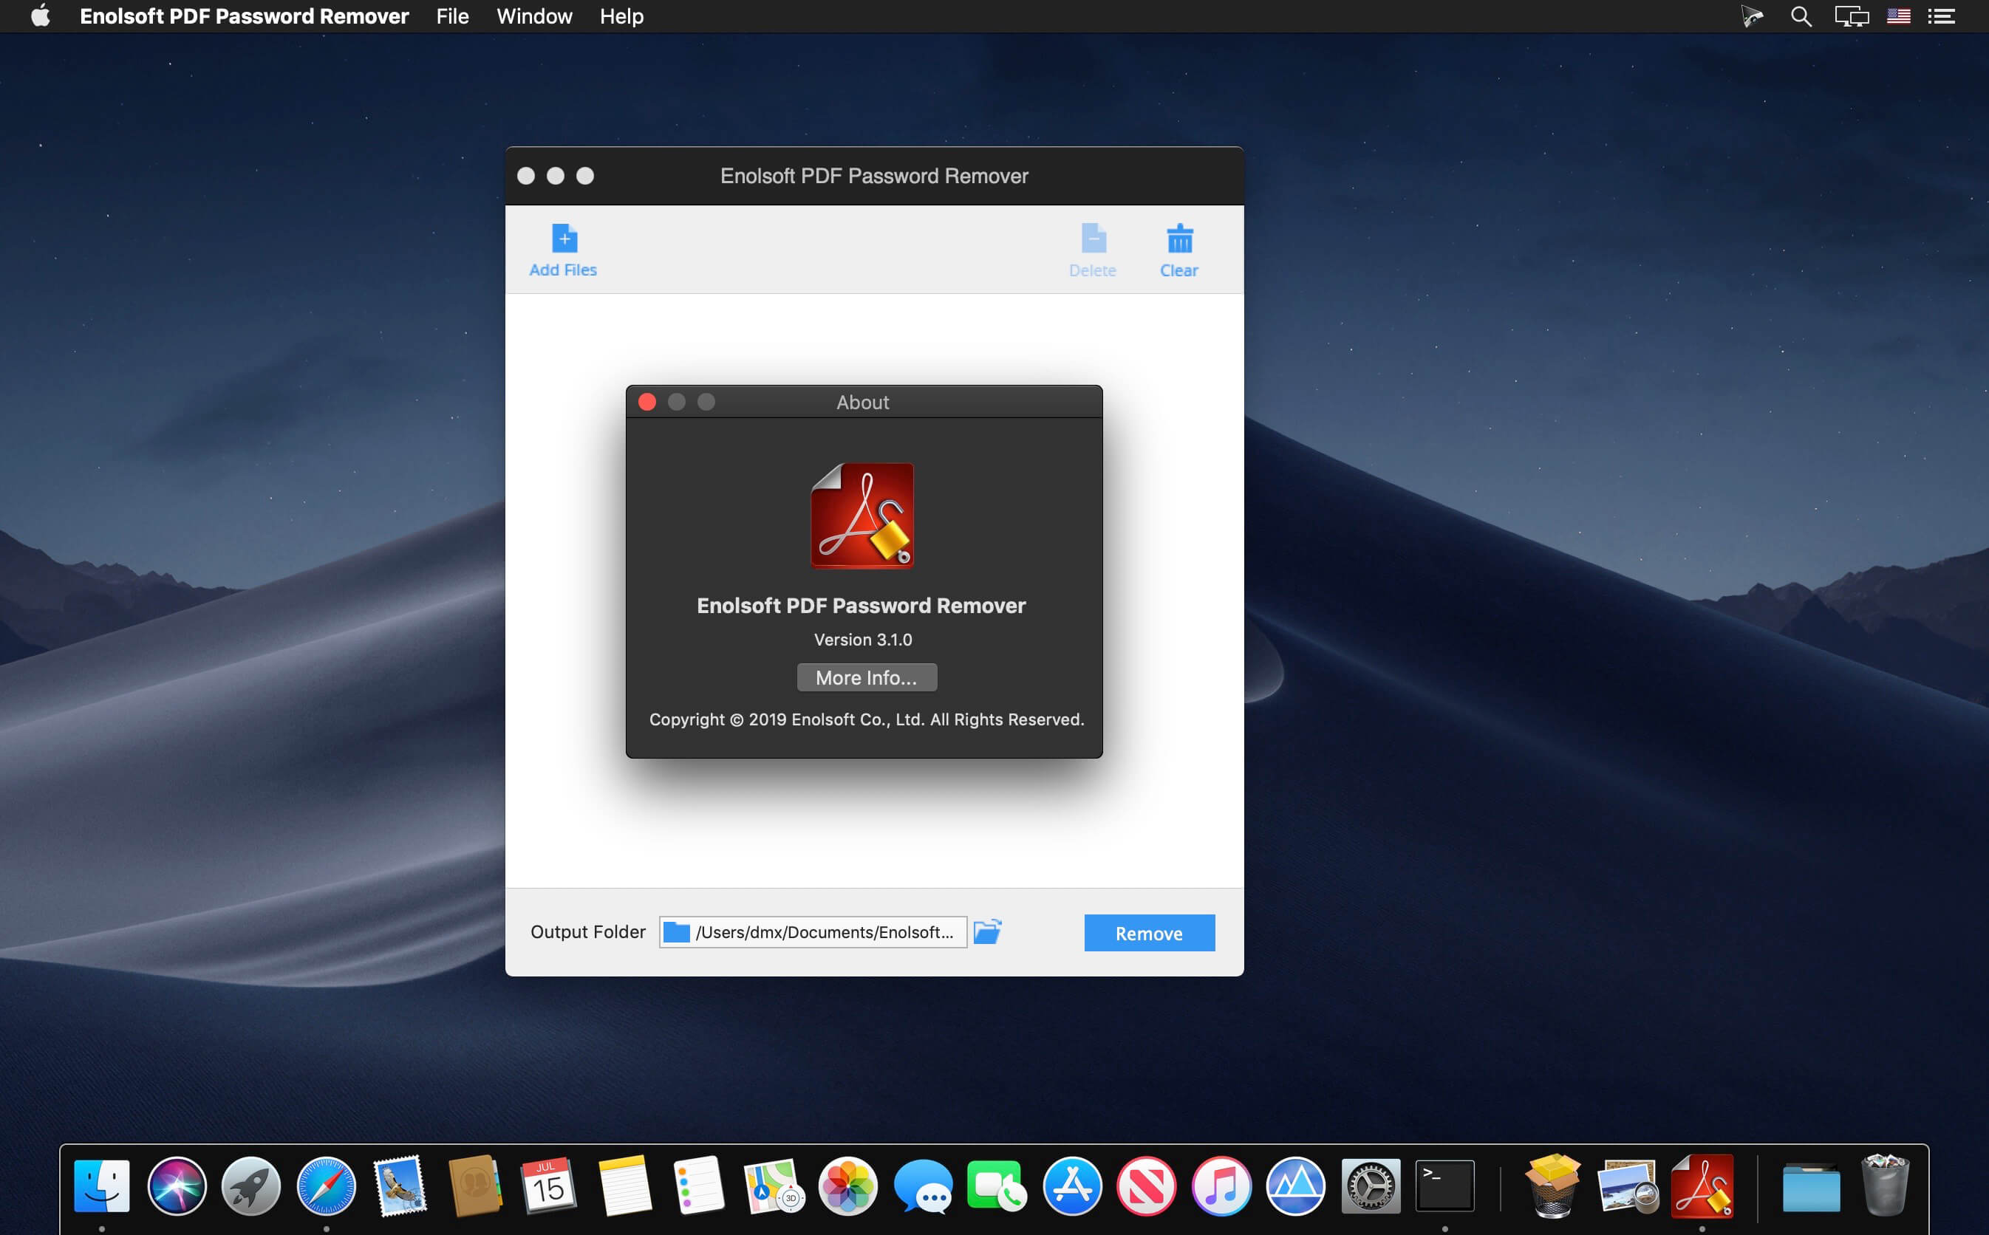The width and height of the screenshot is (1989, 1235).
Task: Click the PDF lock app icon in About
Action: tap(862, 516)
